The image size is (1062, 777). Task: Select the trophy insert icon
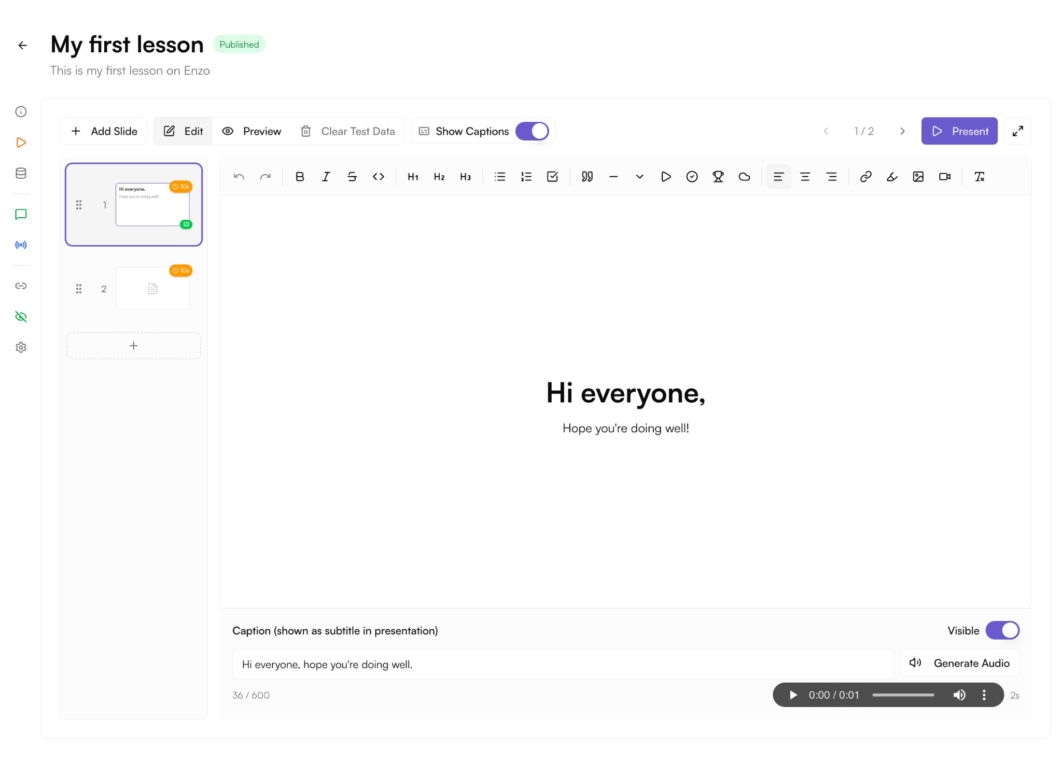tap(718, 177)
